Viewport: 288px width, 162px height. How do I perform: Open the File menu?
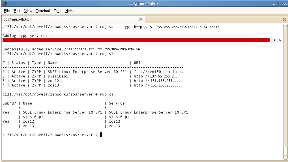click(x=7, y=11)
